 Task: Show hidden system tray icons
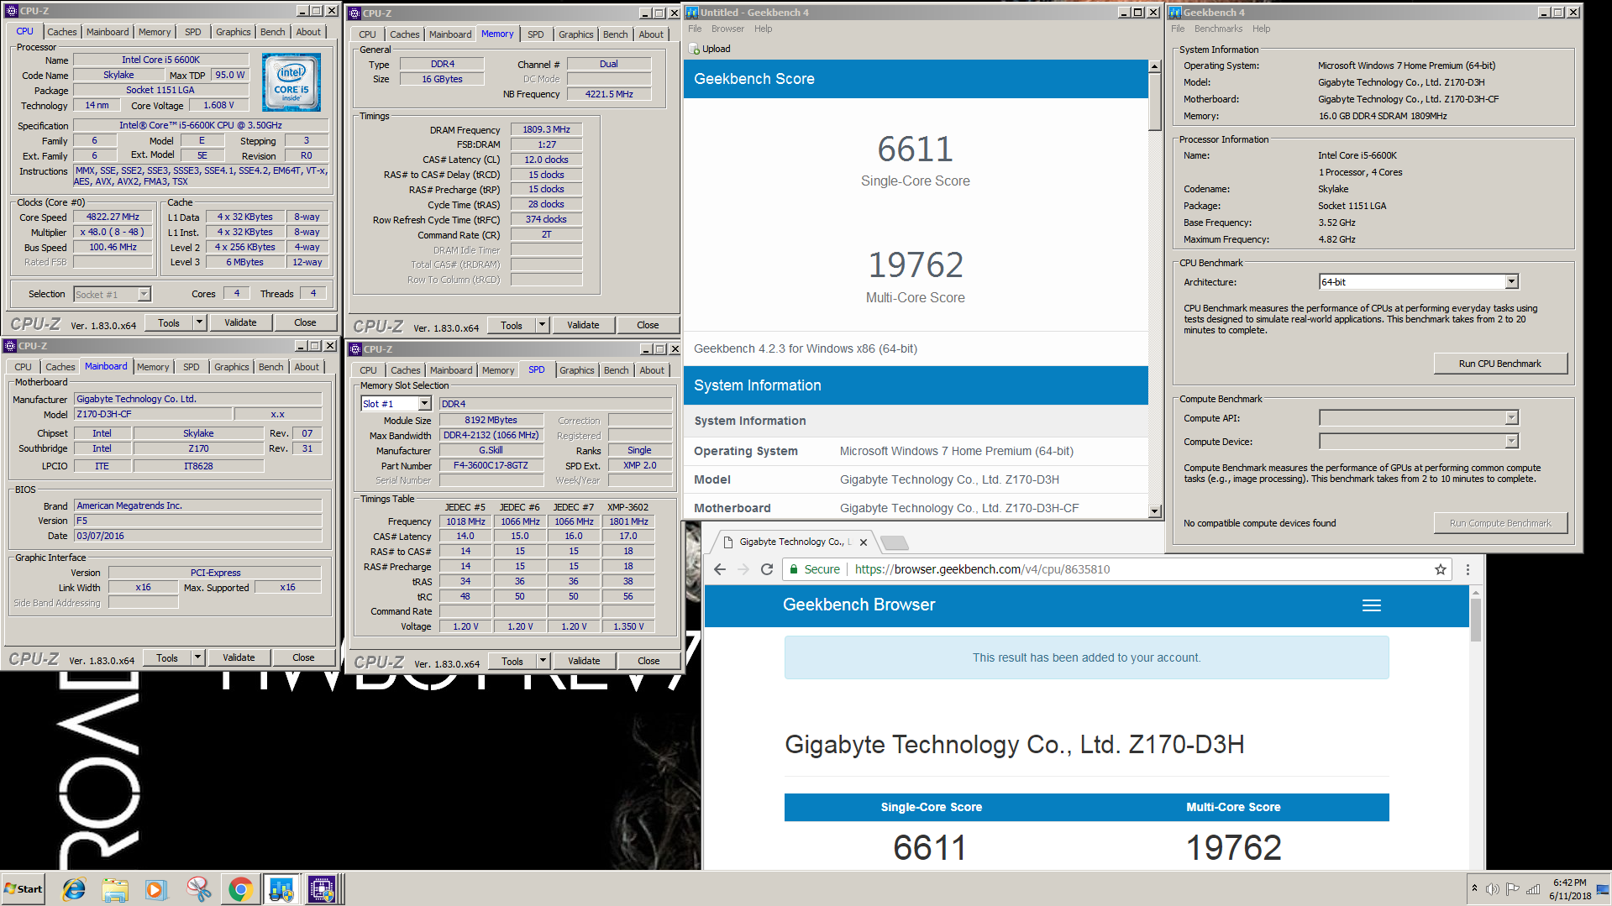tap(1474, 888)
